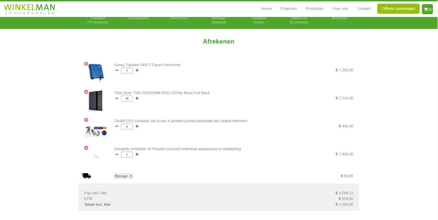Click the price € 1.499,00
This screenshot has height=220, width=438.
(344, 154)
